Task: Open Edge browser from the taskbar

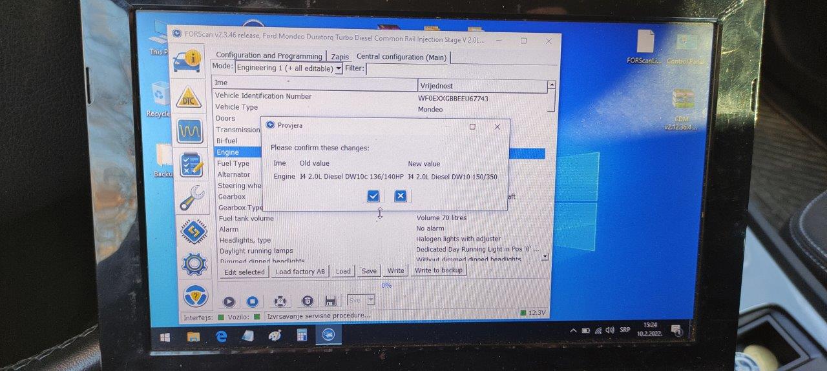Action: click(221, 336)
